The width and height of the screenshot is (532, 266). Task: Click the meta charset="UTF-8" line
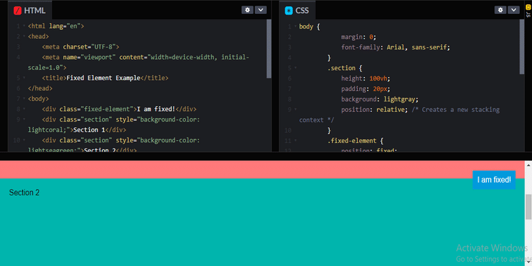(81, 47)
